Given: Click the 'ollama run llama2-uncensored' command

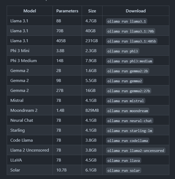Looking at the screenshot, I should click(136, 150).
